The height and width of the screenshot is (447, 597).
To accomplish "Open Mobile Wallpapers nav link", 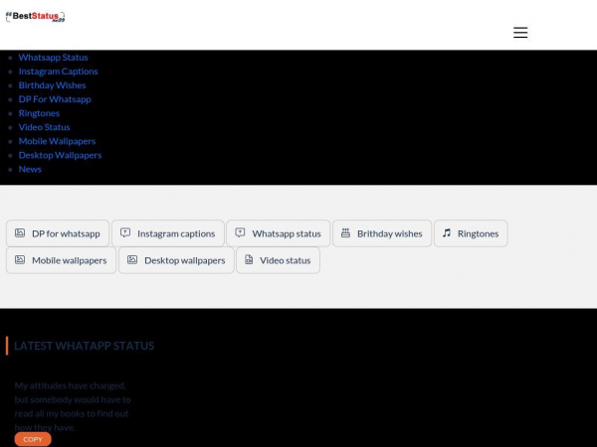I will [x=57, y=141].
